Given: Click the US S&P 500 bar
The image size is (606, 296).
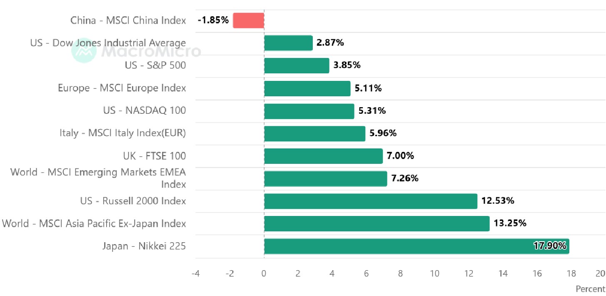Looking at the screenshot, I should pos(297,65).
